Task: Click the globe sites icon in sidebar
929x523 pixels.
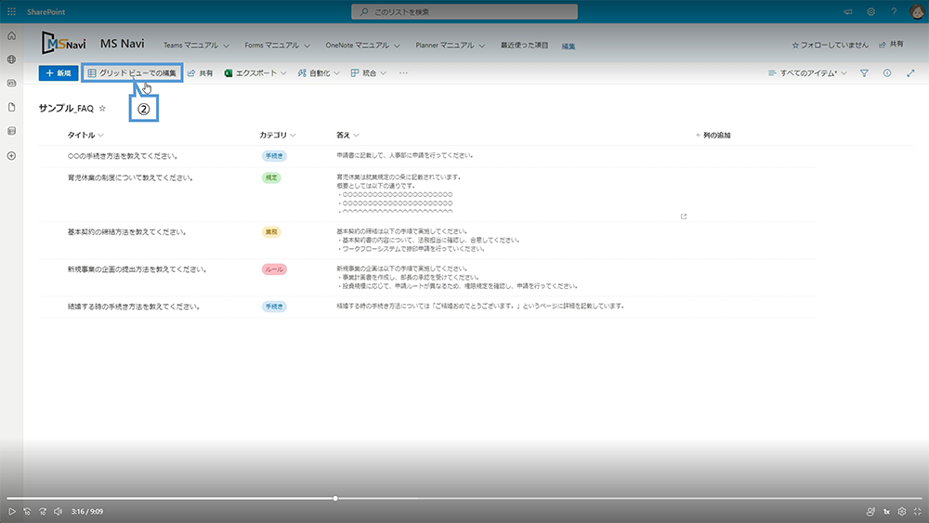Action: pos(11,59)
